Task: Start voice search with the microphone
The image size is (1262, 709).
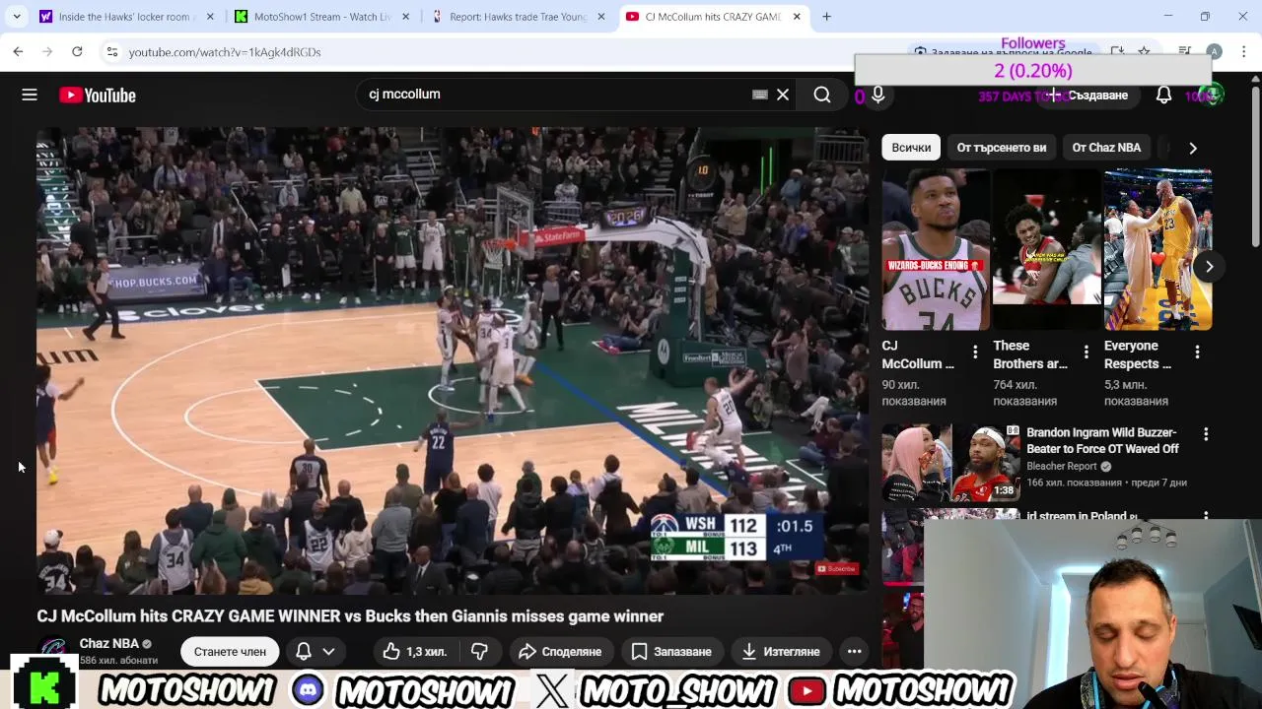Action: coord(877,95)
